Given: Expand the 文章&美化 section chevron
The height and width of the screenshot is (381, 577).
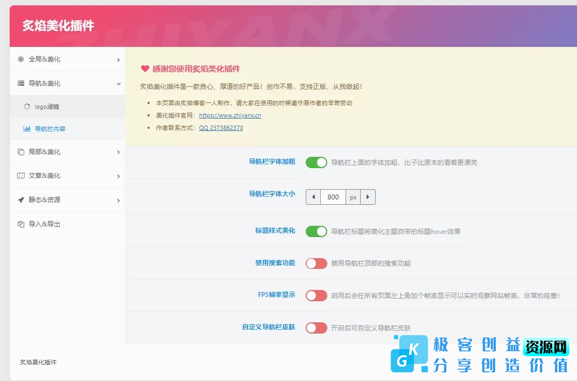Looking at the screenshot, I should [118, 176].
